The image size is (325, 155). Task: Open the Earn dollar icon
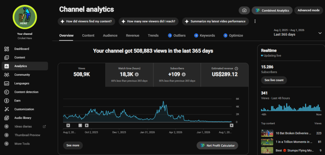point(7,100)
